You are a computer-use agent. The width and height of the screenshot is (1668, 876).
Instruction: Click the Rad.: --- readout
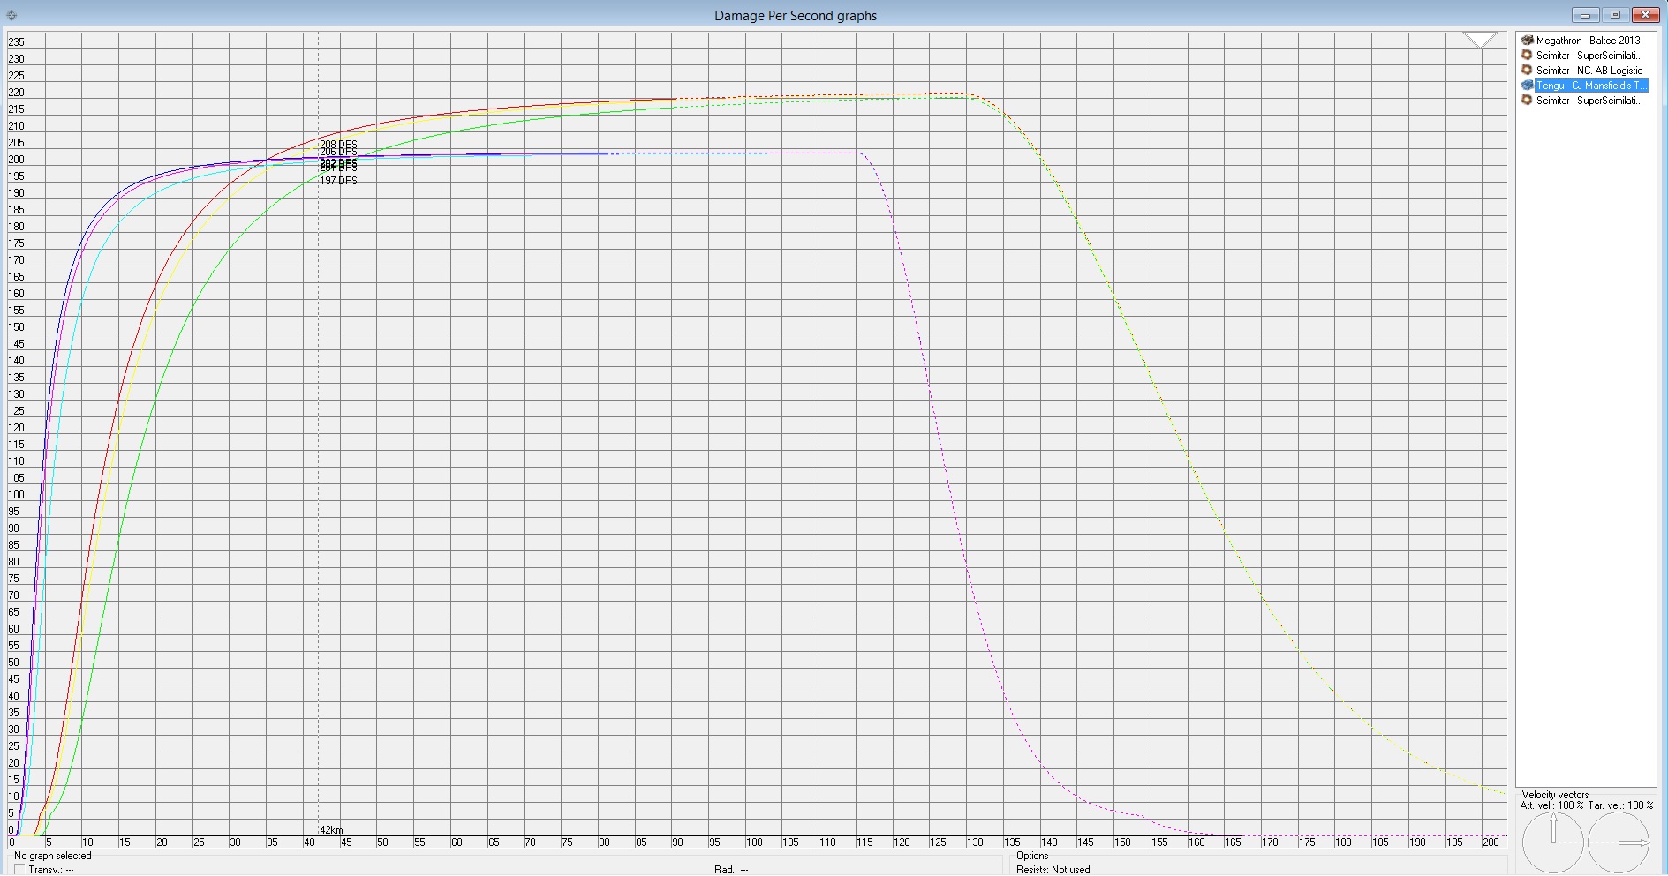(731, 870)
